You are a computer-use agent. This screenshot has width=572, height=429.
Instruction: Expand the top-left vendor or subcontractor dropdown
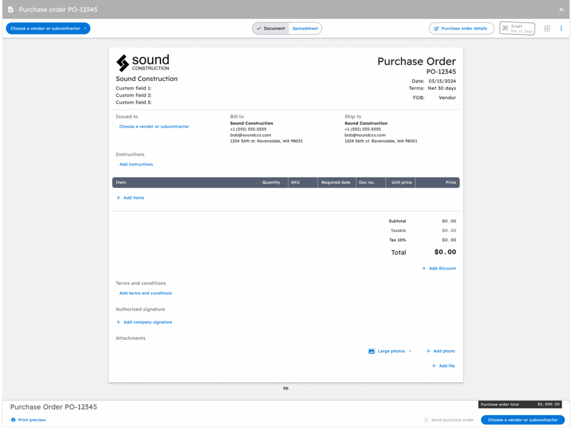coord(48,28)
